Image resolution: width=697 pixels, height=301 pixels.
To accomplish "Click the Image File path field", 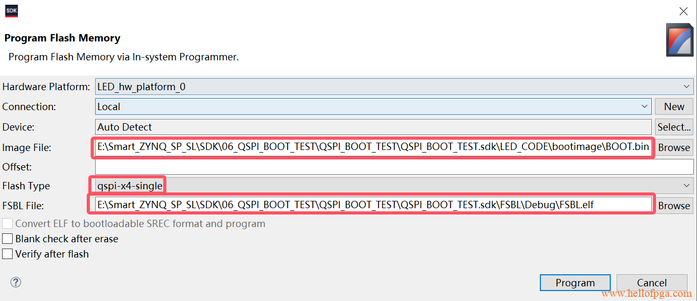I will click(x=373, y=147).
